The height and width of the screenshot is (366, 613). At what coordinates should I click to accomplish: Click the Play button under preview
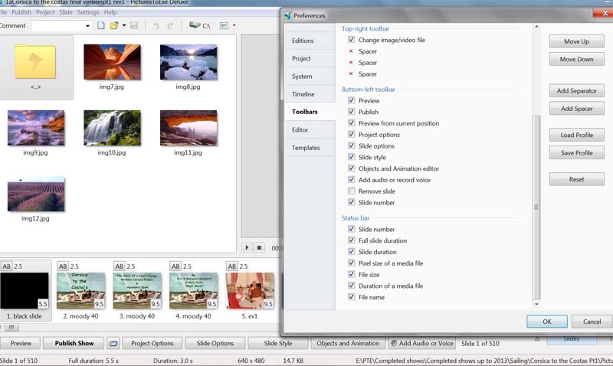pyautogui.click(x=247, y=247)
